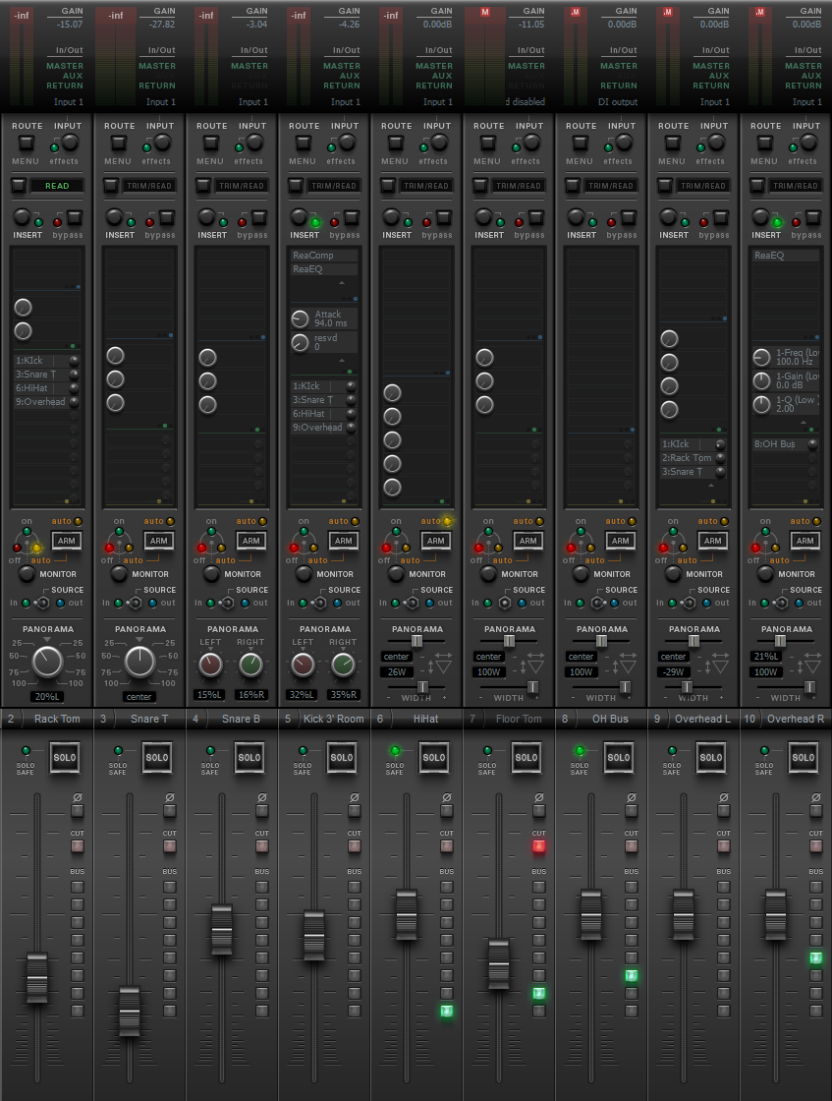The width and height of the screenshot is (832, 1101).
Task: Click the 1-Freq knob on Overhead R
Action: pyautogui.click(x=761, y=357)
